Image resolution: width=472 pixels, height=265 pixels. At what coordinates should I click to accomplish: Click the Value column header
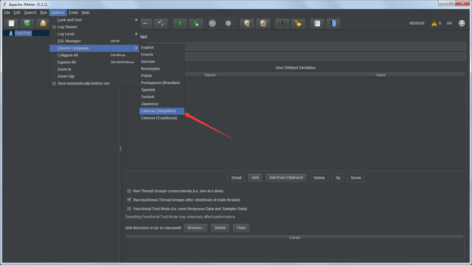(x=380, y=75)
